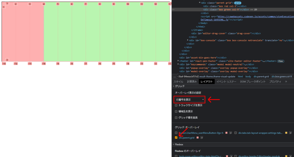
Task: Reveal button.UserMenu element in DOM tree icon
Action: 231,133
